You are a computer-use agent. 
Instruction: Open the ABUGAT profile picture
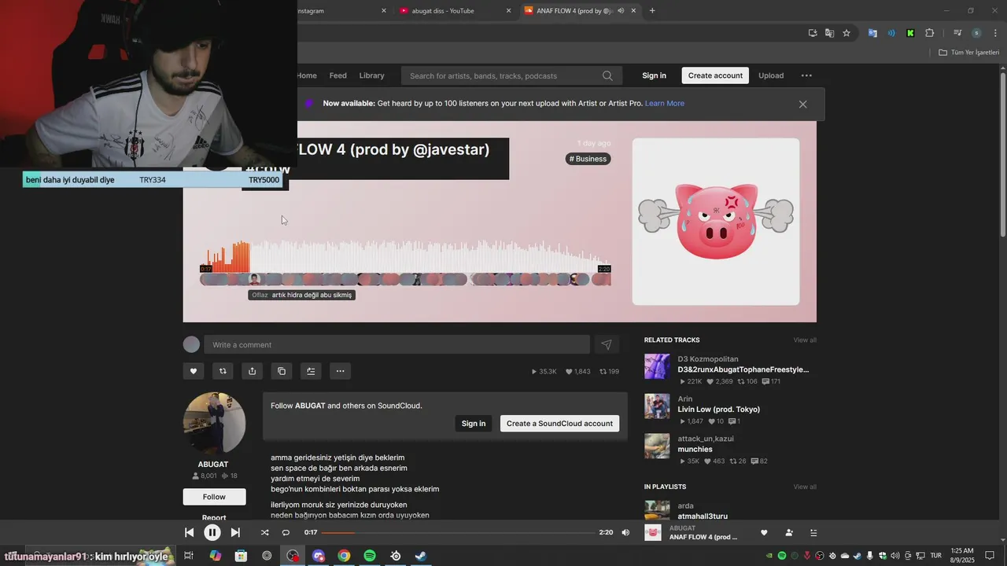point(214,423)
